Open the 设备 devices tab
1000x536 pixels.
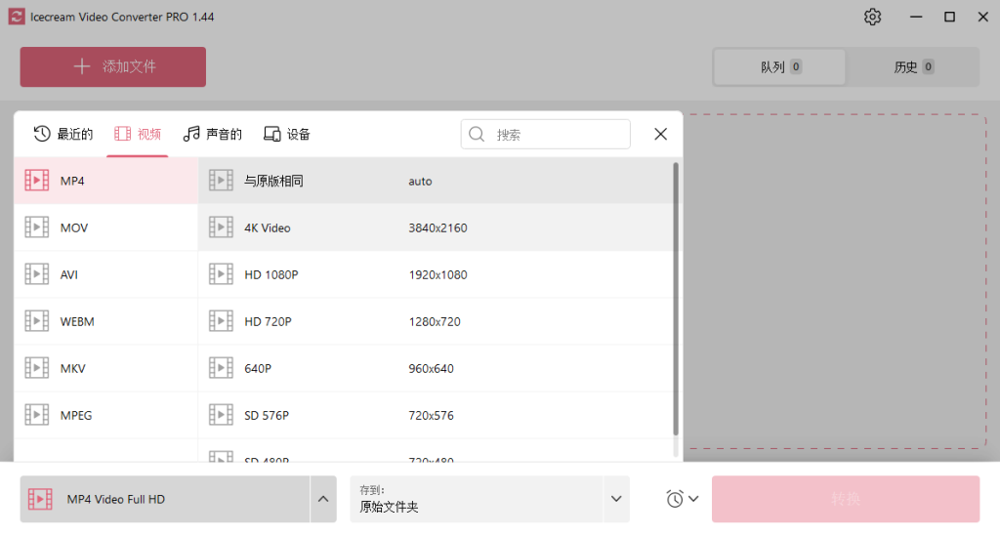pyautogui.click(x=287, y=134)
